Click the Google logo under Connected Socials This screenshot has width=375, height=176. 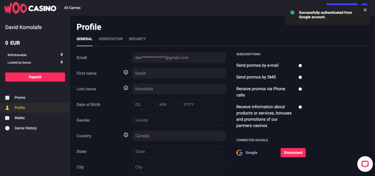click(x=240, y=153)
